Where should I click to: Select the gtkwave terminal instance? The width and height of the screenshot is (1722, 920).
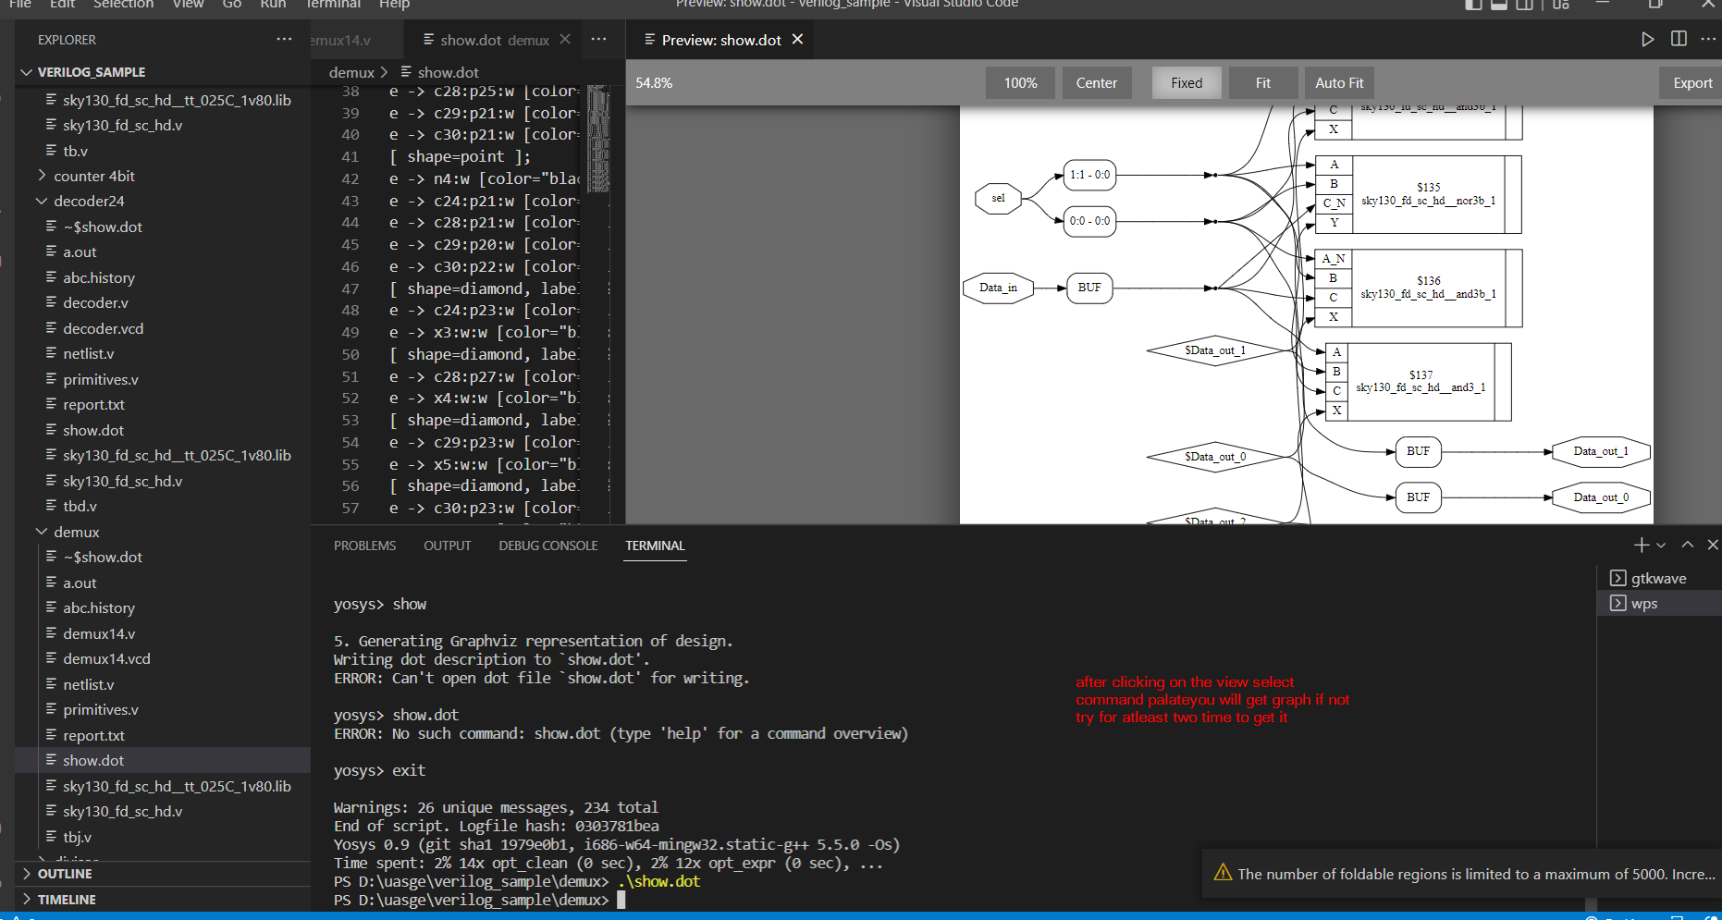tap(1659, 578)
